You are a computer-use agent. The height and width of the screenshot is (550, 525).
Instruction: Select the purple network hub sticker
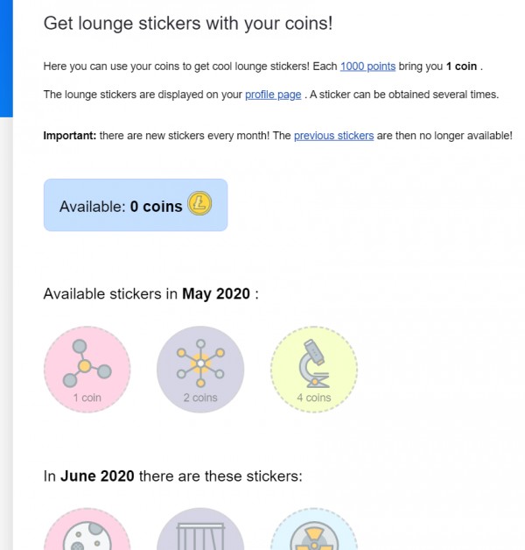[x=200, y=363]
